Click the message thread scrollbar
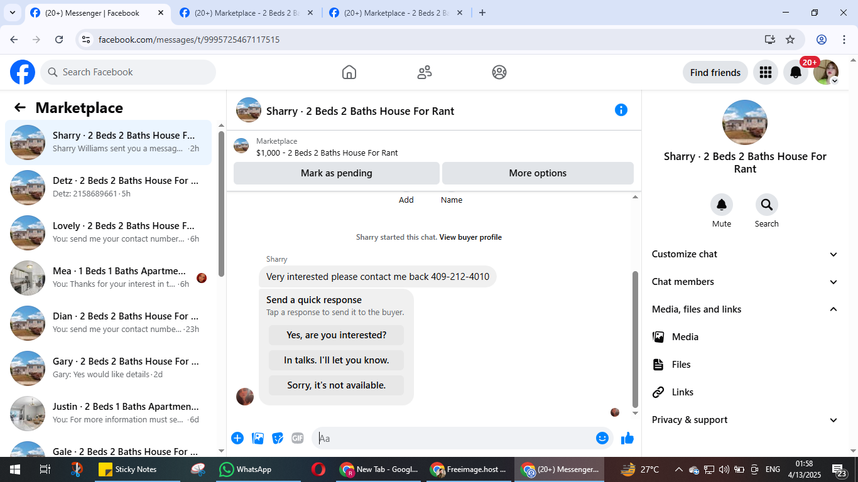 click(635, 340)
